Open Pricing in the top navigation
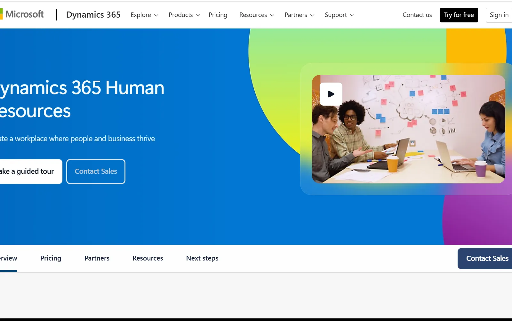 coord(218,15)
